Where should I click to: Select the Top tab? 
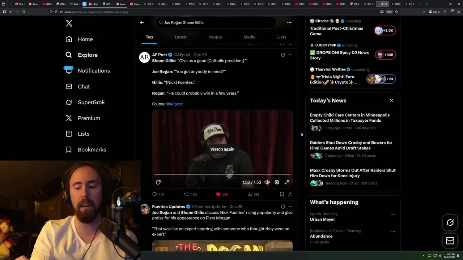(149, 37)
